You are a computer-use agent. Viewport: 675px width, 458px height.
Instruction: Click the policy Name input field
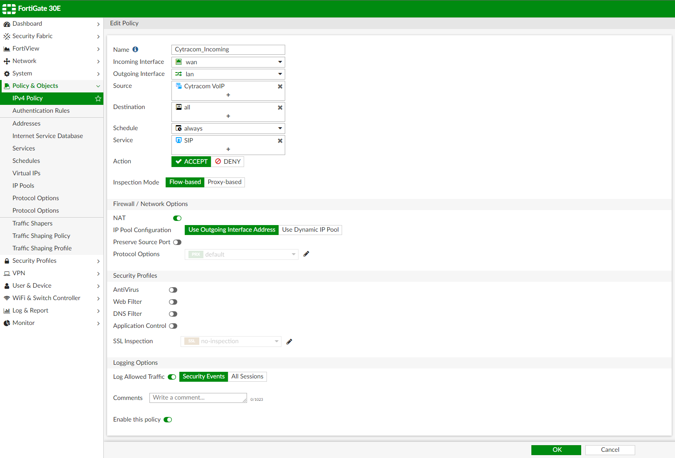[x=228, y=50]
